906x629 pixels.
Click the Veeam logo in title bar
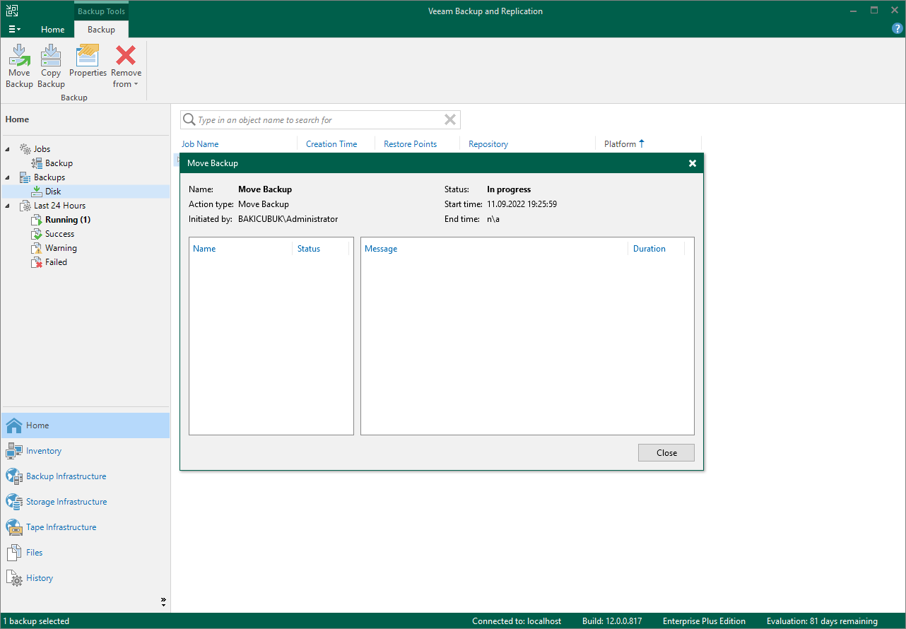pos(13,11)
